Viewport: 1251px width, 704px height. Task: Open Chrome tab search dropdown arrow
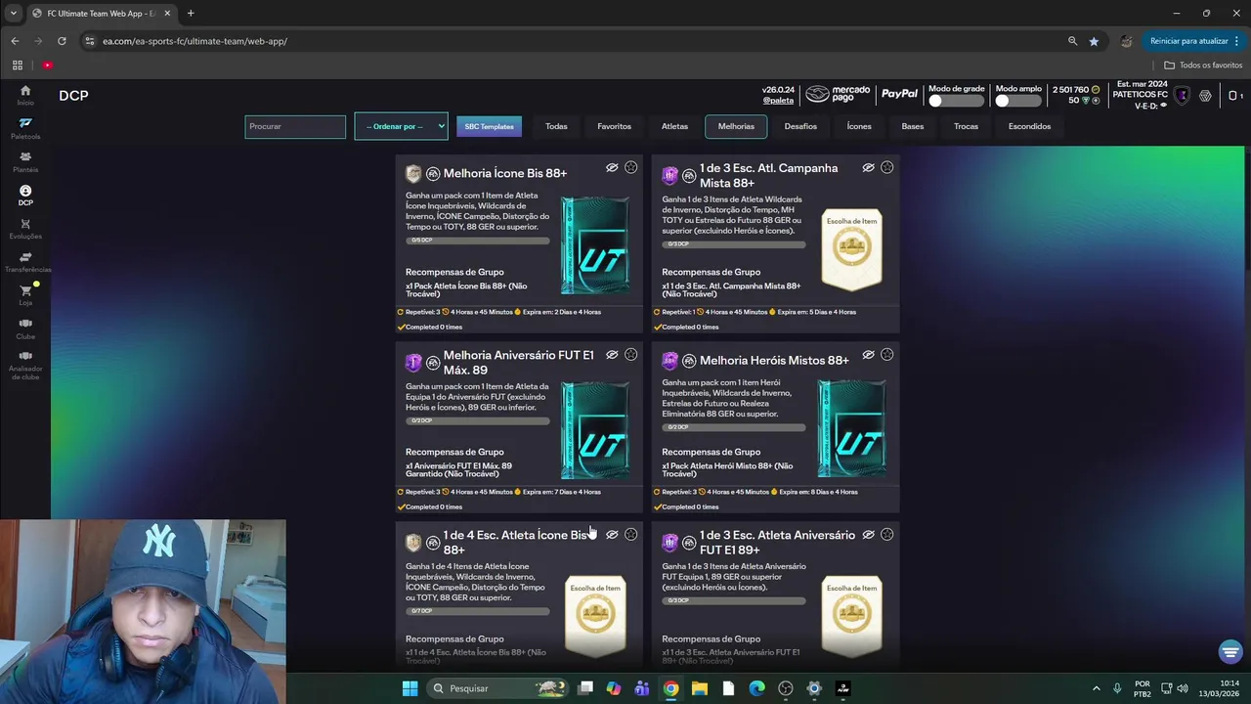pyautogui.click(x=14, y=13)
